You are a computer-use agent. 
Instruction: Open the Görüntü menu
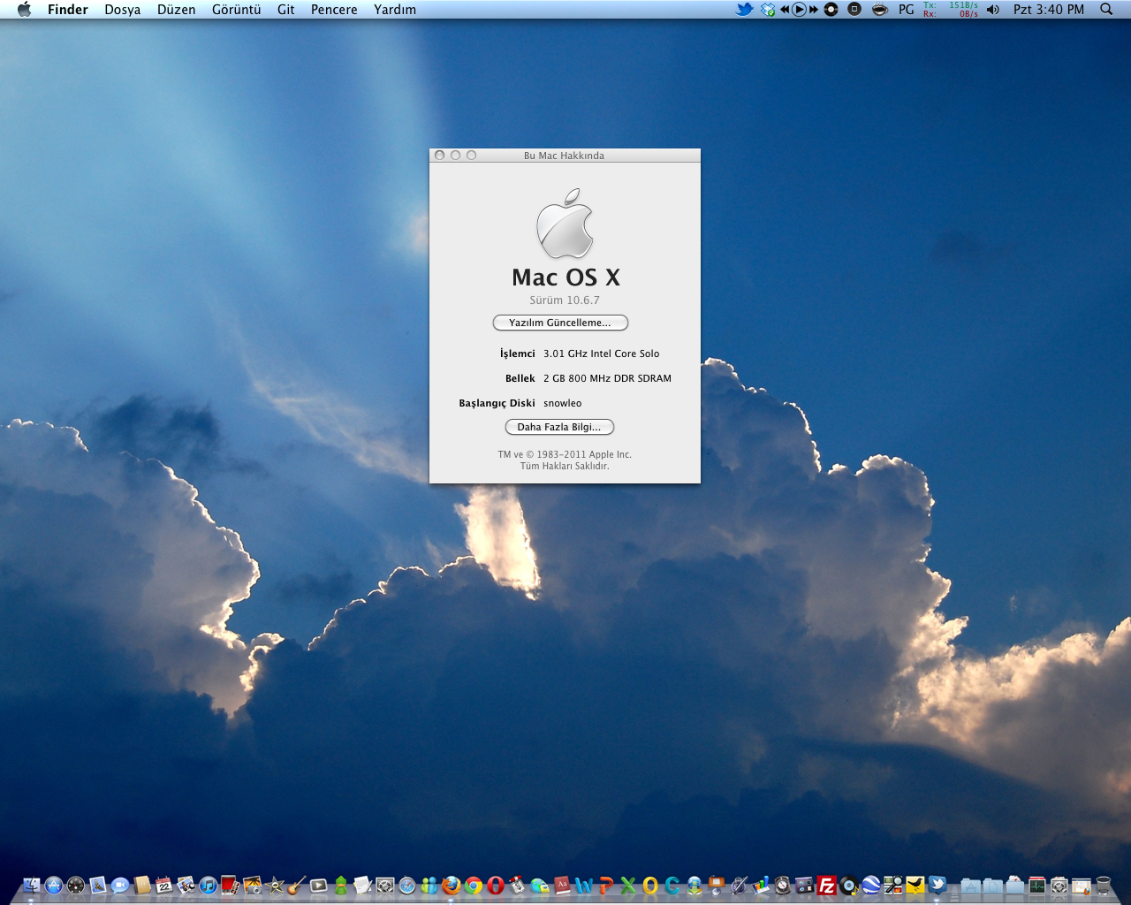tap(237, 9)
